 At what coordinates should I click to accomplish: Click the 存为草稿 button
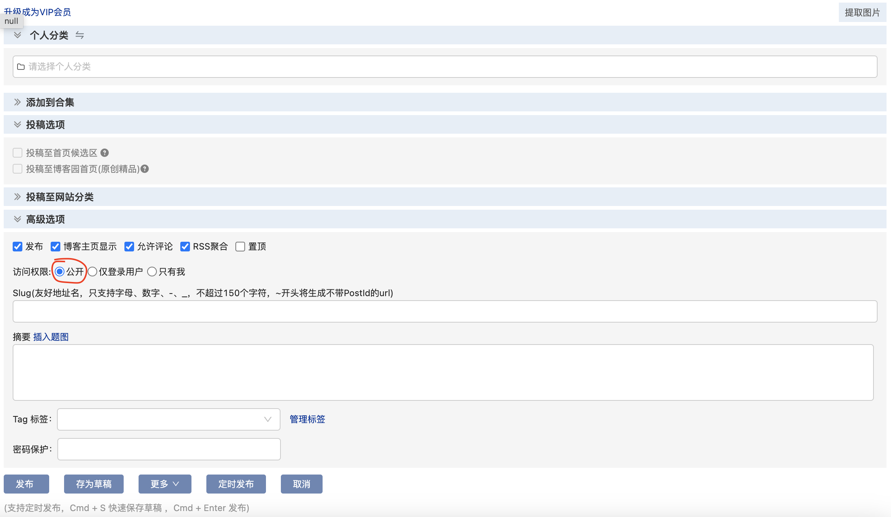(x=94, y=484)
